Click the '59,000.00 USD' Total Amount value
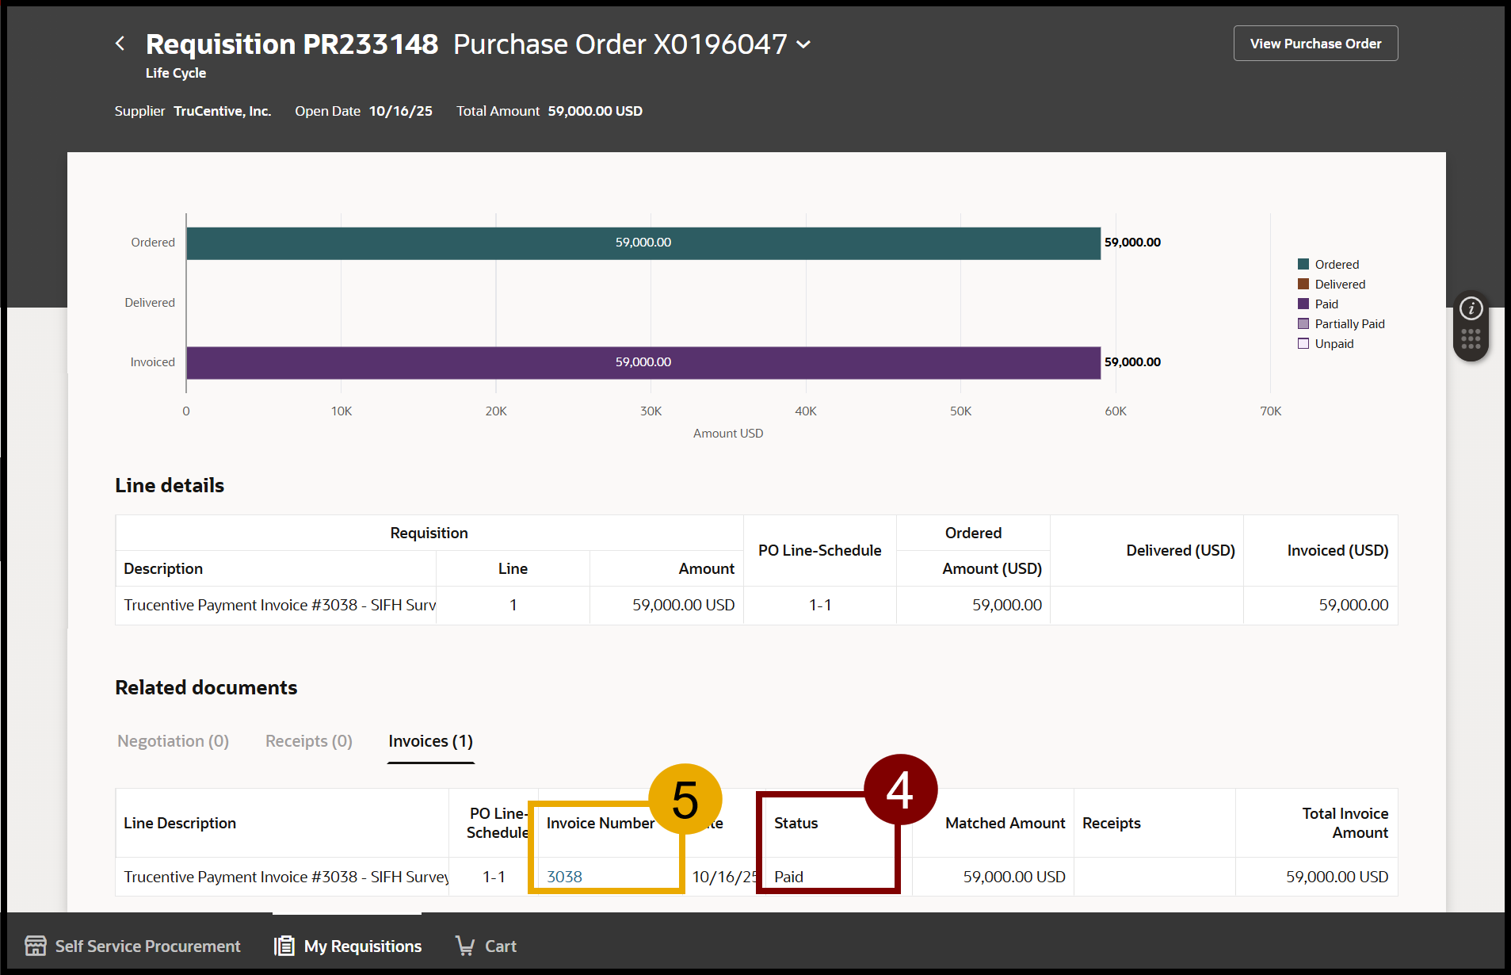Screen dimensions: 1511x975 tap(595, 111)
